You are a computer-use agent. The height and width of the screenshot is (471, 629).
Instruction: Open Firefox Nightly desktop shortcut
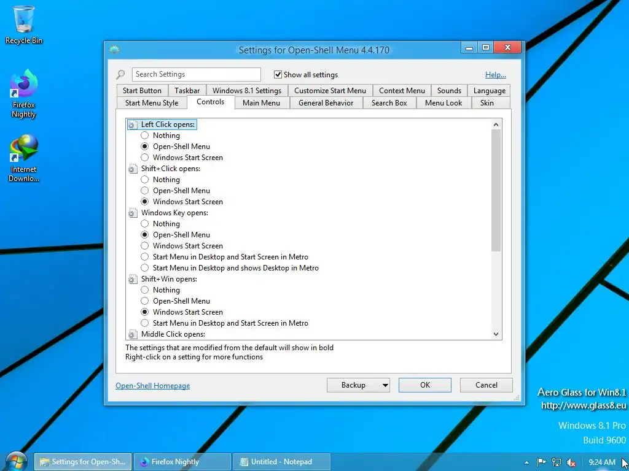[24, 93]
